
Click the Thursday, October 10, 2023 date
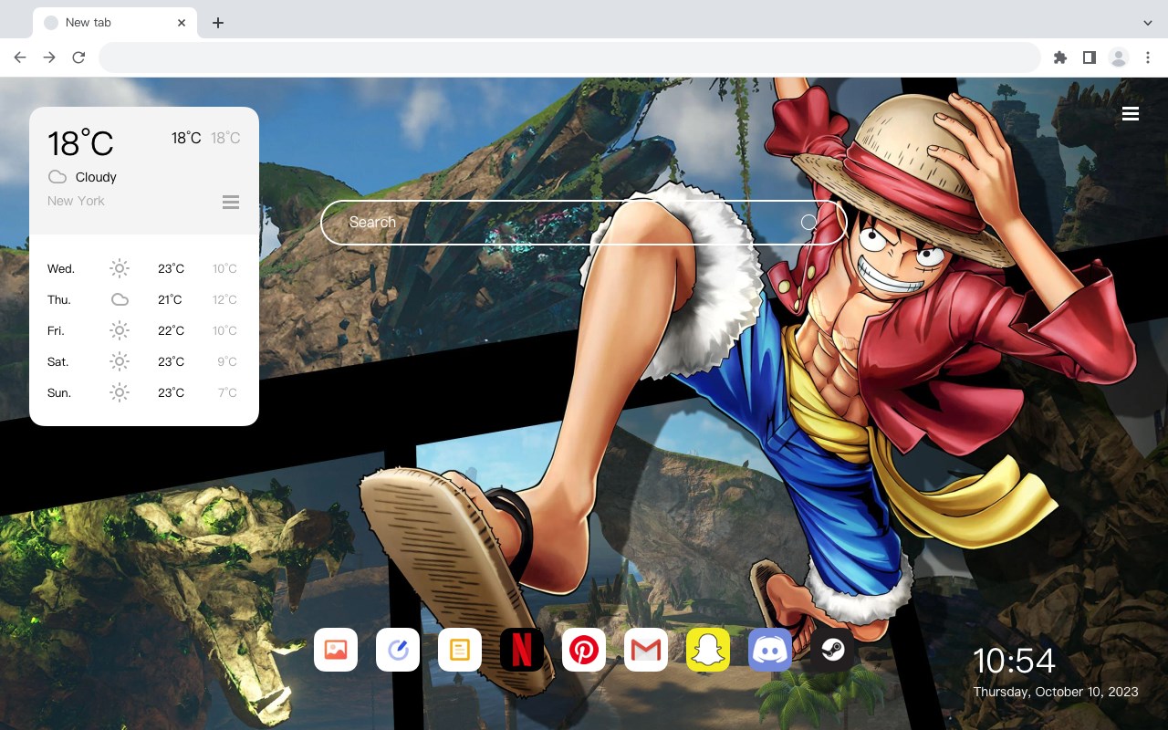click(x=1056, y=692)
